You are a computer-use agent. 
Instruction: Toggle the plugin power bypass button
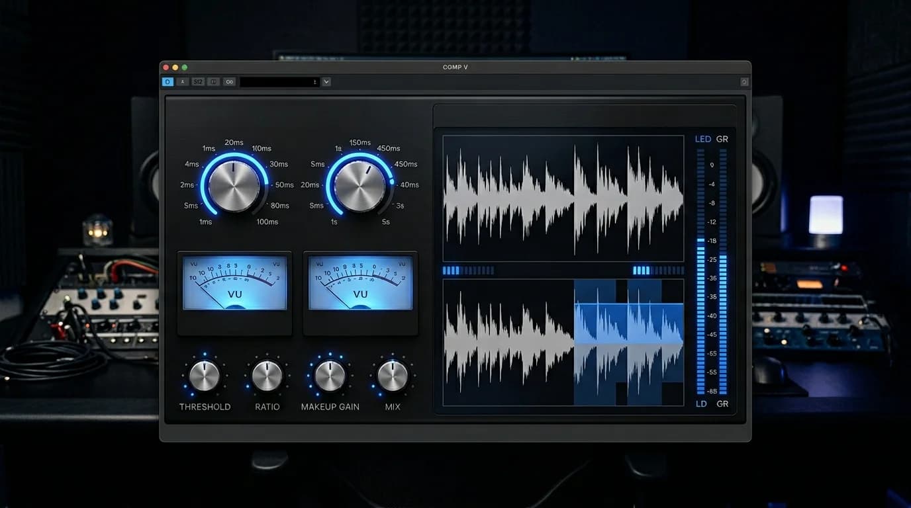(x=168, y=81)
